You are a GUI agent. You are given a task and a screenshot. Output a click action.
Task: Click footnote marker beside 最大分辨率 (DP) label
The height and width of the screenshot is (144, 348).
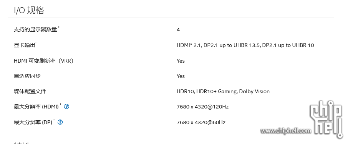pyautogui.click(x=54, y=120)
